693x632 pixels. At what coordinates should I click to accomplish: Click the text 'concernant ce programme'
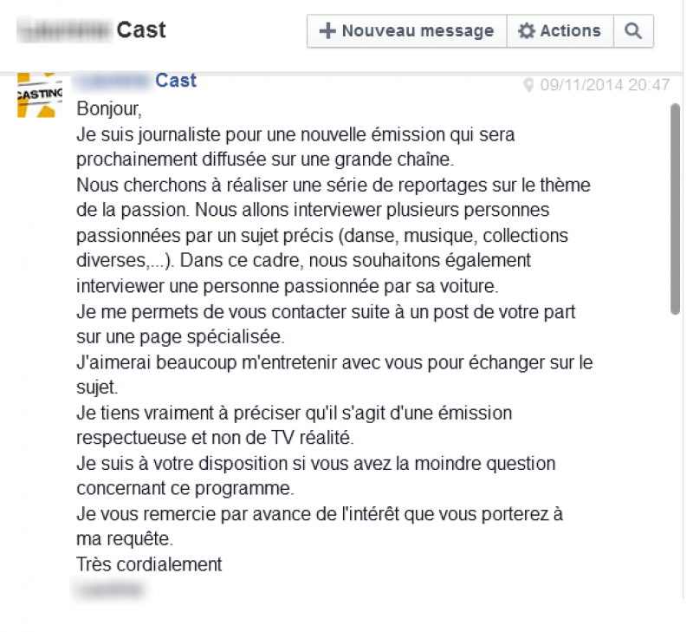point(185,489)
